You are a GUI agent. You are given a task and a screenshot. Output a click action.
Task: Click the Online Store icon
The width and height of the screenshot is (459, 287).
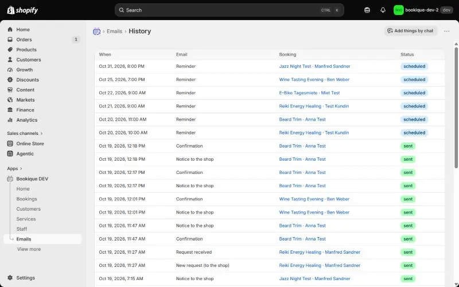[10, 143]
